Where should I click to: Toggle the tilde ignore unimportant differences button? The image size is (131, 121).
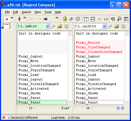[x=99, y=19]
